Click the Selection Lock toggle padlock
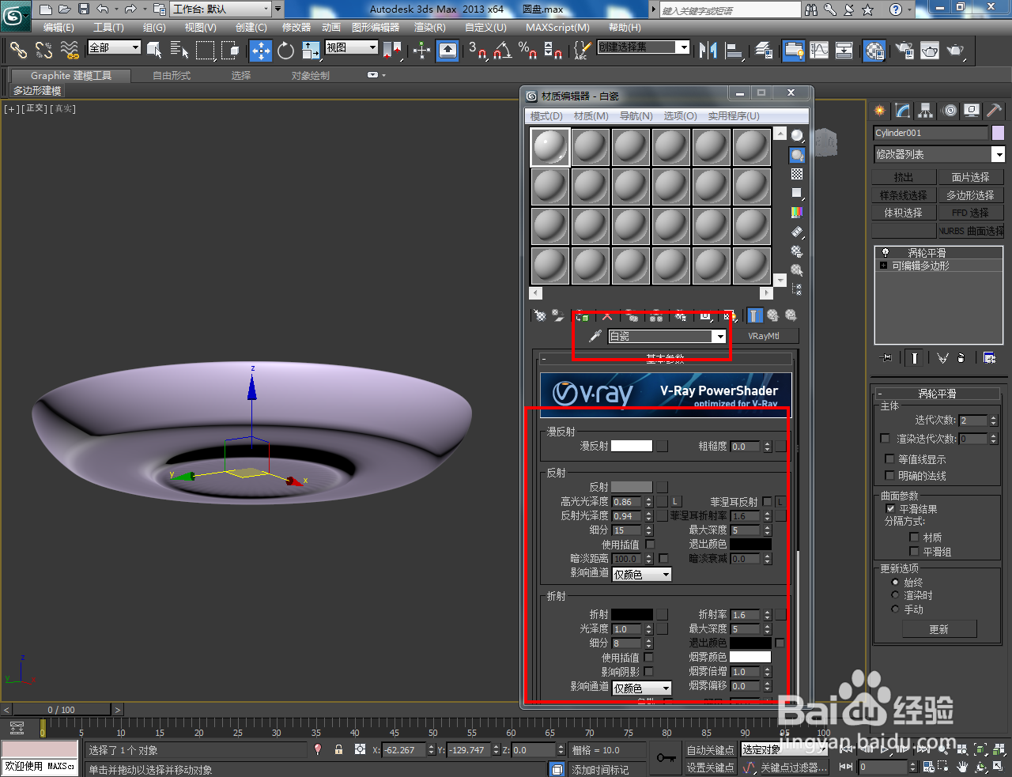Screen dimensions: 1012x777 point(338,749)
